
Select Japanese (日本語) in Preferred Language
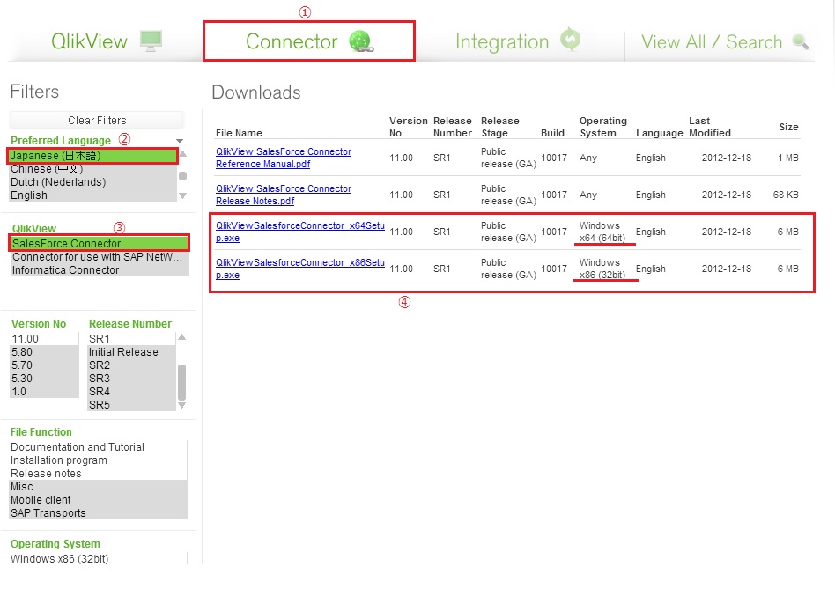pyautogui.click(x=92, y=155)
